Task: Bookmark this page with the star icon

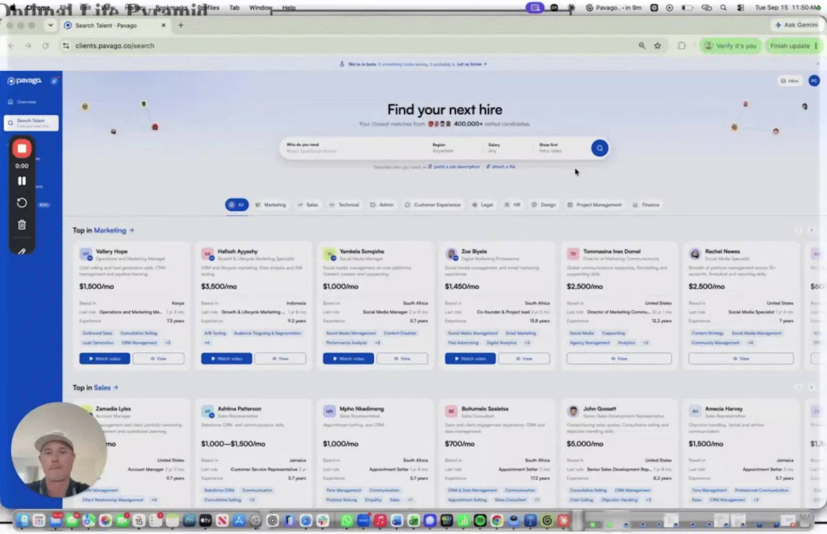Action: pos(657,45)
